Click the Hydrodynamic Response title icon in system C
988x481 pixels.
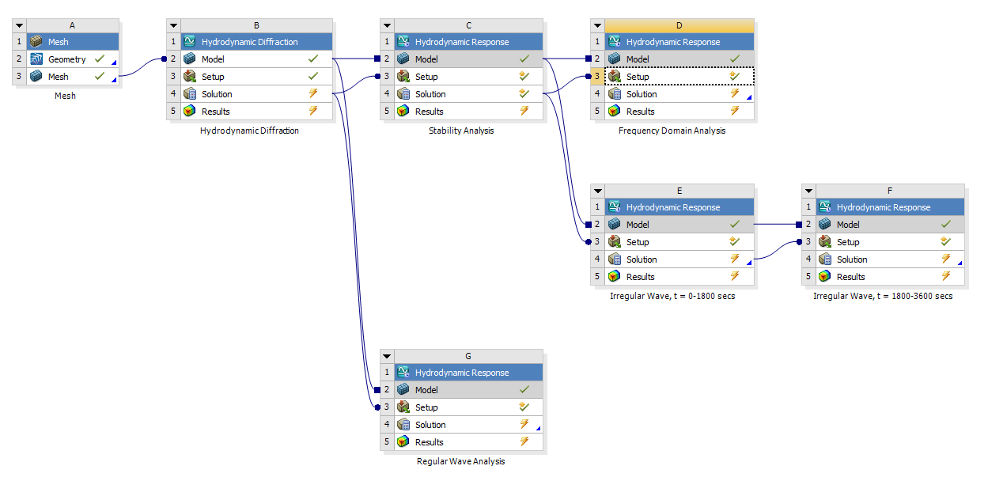click(403, 42)
